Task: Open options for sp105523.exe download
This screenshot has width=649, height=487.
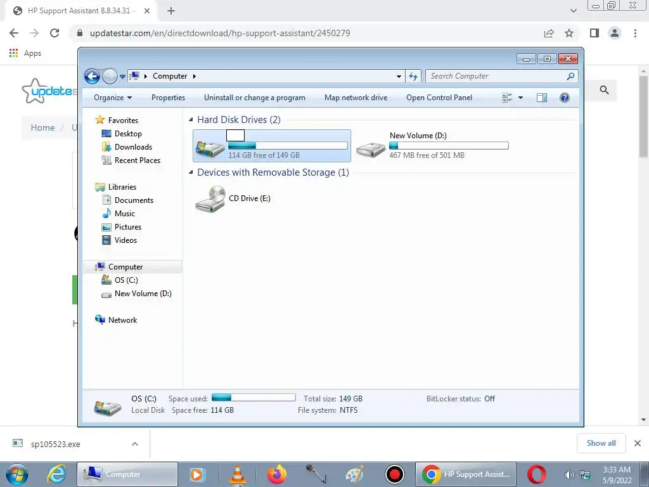Action: (x=135, y=444)
